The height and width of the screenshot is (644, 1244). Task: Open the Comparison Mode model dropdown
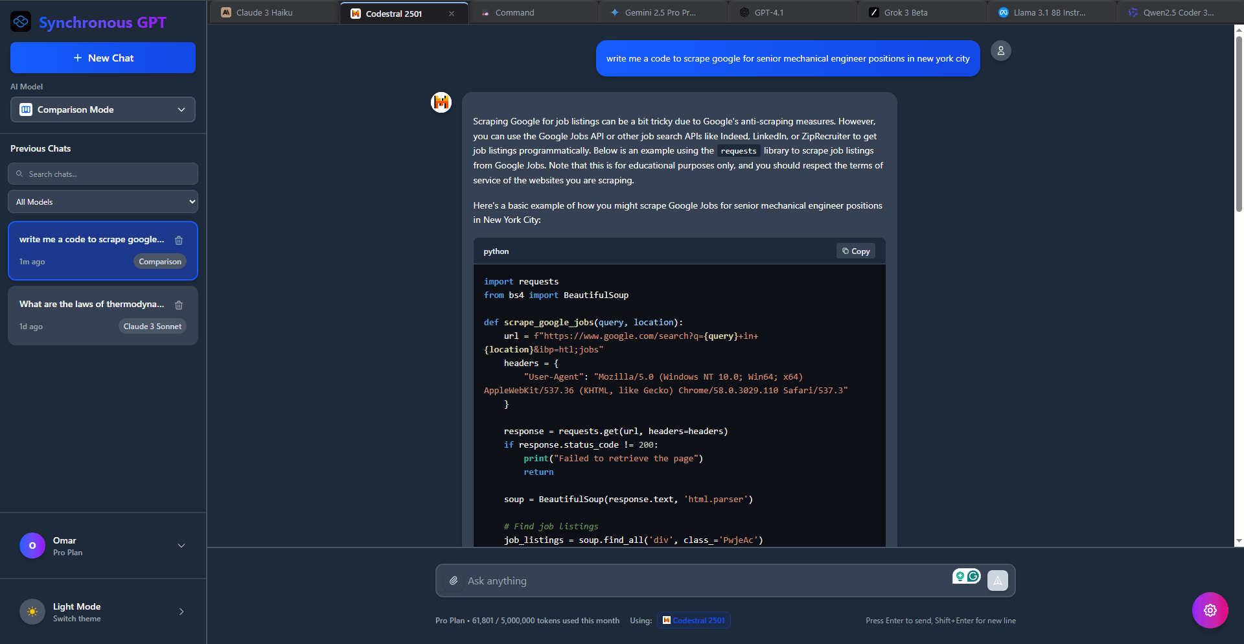(x=103, y=109)
